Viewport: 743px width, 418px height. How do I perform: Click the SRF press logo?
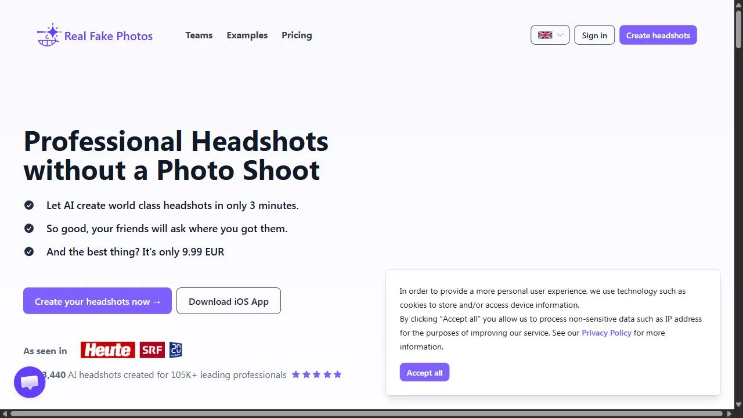click(x=152, y=350)
